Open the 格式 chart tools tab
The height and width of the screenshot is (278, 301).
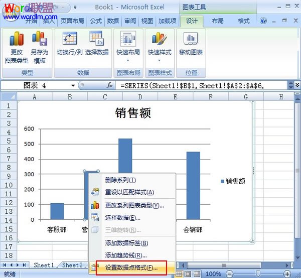(243, 21)
